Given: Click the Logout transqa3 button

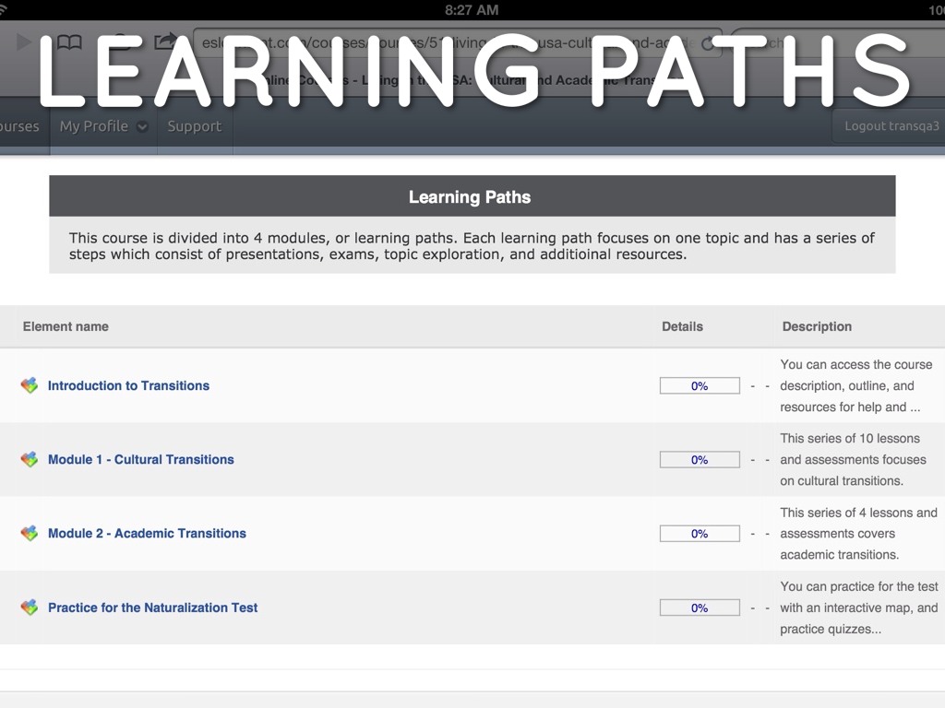Looking at the screenshot, I should (891, 126).
